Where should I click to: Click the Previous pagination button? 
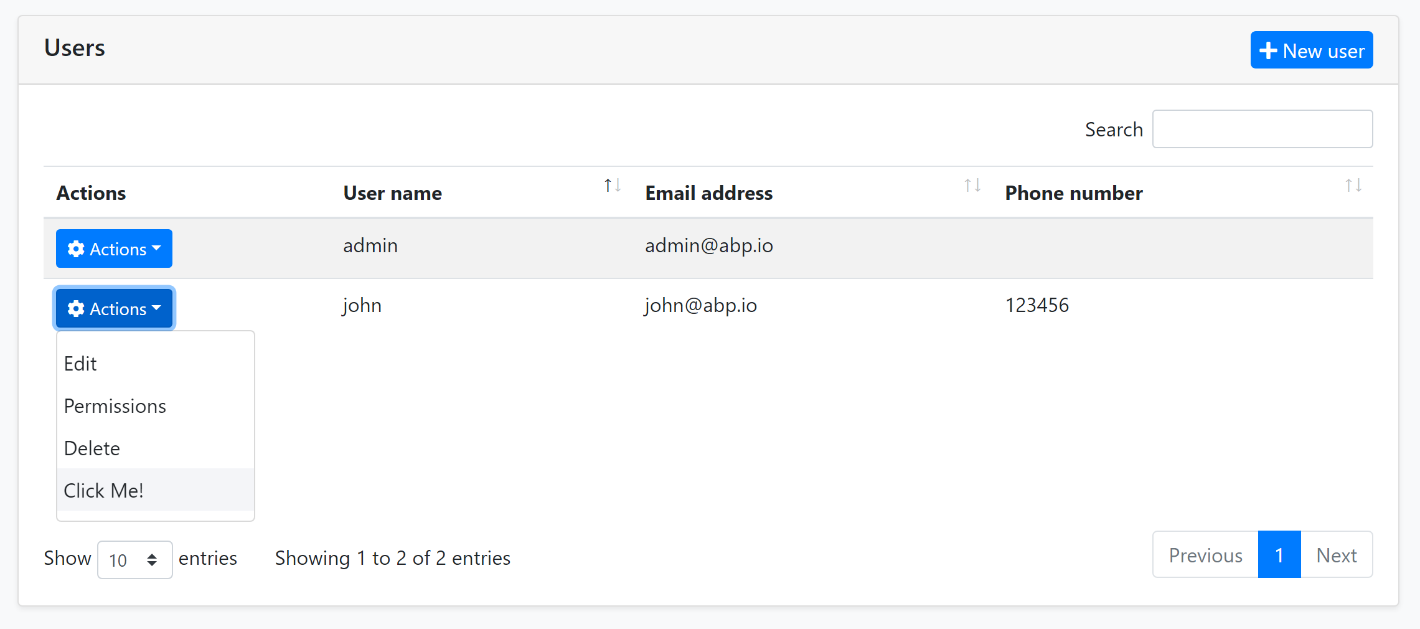click(1205, 554)
